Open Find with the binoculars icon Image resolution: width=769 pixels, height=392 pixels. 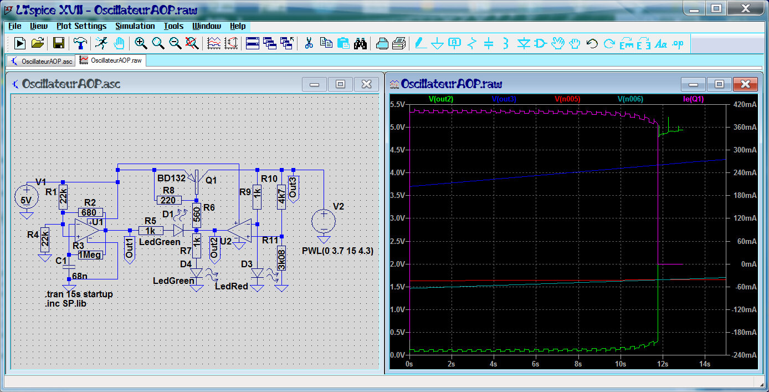pos(361,43)
